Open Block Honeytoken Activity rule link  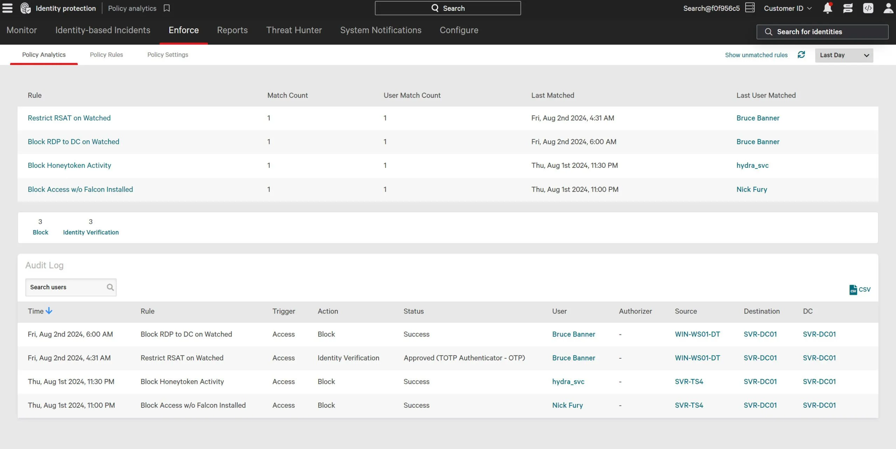point(69,165)
